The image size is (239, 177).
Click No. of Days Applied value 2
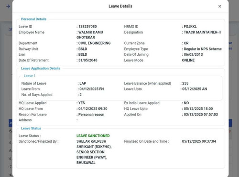tap(80, 95)
